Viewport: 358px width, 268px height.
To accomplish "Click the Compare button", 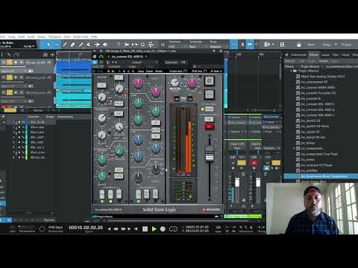I will tap(114, 67).
